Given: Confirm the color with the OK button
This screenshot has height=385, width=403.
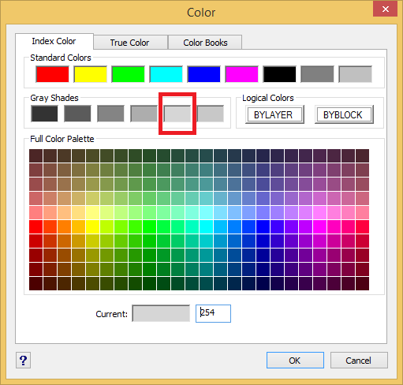Looking at the screenshot, I should click(295, 361).
